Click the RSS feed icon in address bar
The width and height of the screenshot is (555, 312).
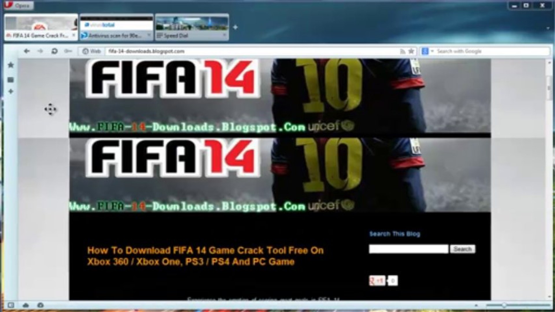(x=402, y=51)
